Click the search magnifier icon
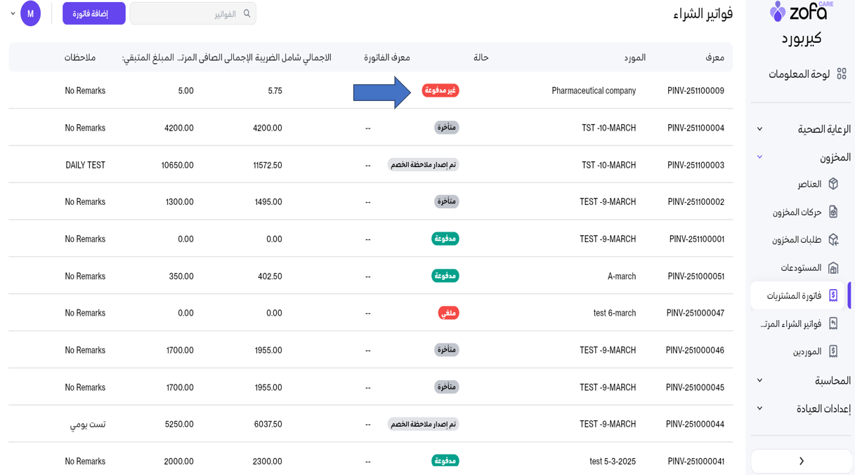855x475 pixels. click(247, 13)
